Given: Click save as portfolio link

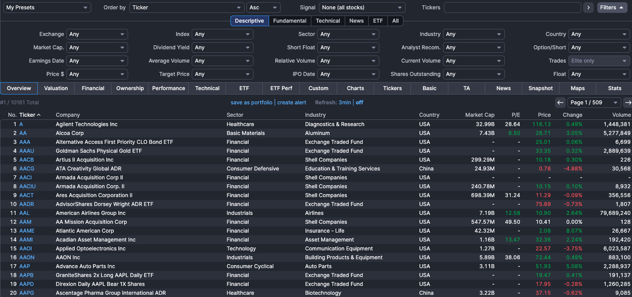Looking at the screenshot, I should click(251, 103).
